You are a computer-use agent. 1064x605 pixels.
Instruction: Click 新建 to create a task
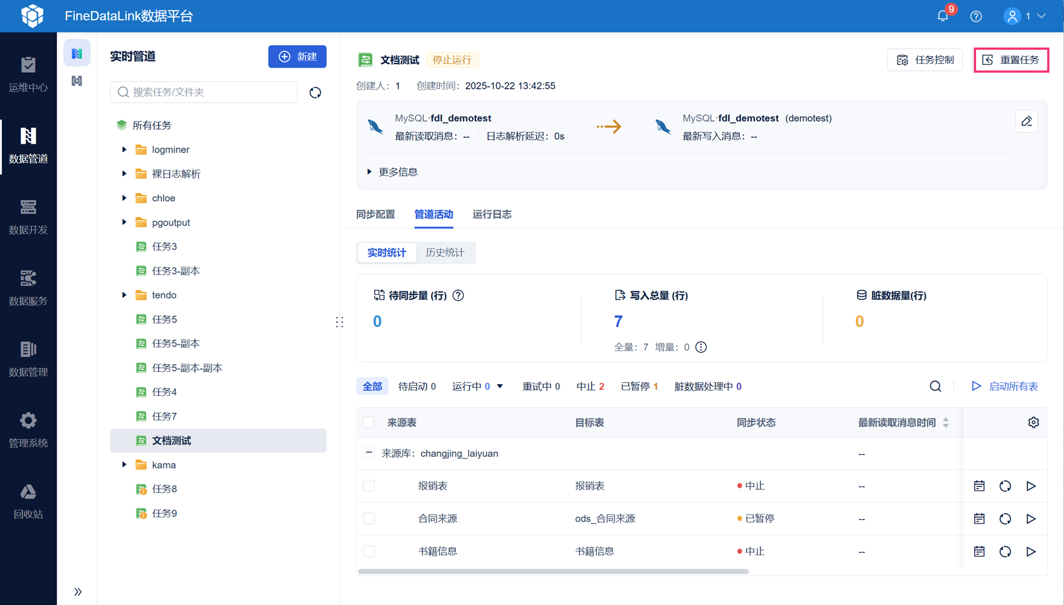click(297, 56)
